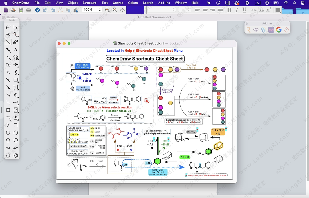Toggle Italic text formatting
Image resolution: width=309 pixels, height=198 pixels.
(237, 10)
